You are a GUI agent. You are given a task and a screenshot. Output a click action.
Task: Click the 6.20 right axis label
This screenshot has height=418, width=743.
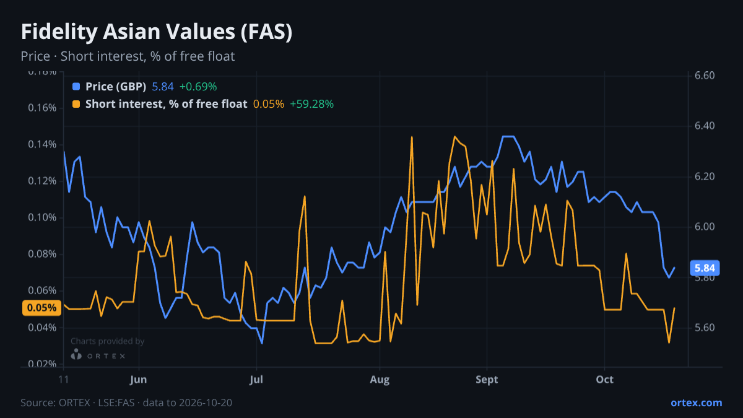point(705,176)
